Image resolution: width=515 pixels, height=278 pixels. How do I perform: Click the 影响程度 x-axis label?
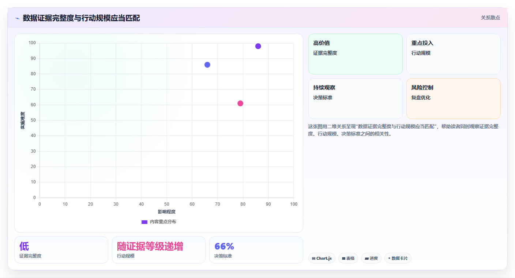pyautogui.click(x=167, y=212)
